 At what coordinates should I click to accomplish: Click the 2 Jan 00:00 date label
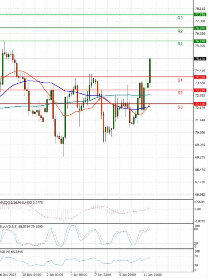55,275
